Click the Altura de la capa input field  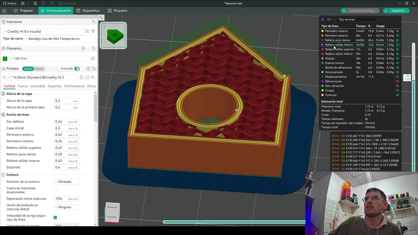tap(66, 101)
